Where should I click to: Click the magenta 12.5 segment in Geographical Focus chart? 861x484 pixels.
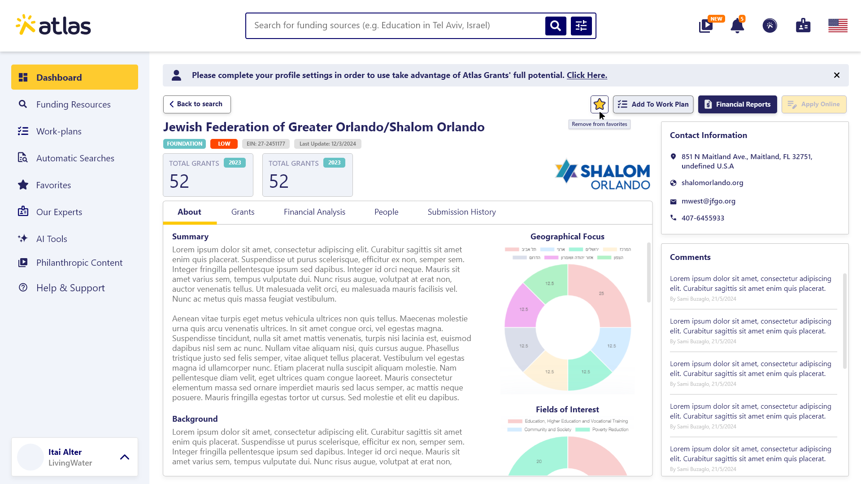pyautogui.click(x=523, y=309)
